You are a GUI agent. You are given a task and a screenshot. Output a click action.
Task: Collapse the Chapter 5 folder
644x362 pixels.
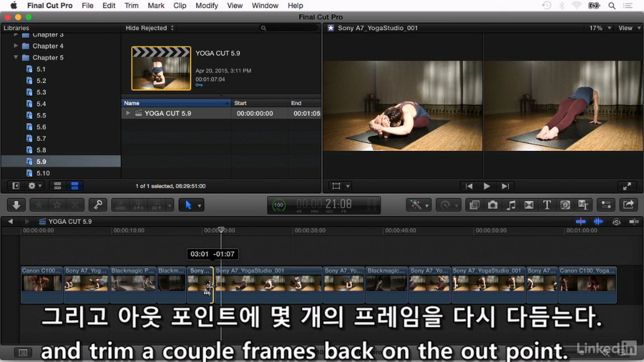click(x=16, y=57)
